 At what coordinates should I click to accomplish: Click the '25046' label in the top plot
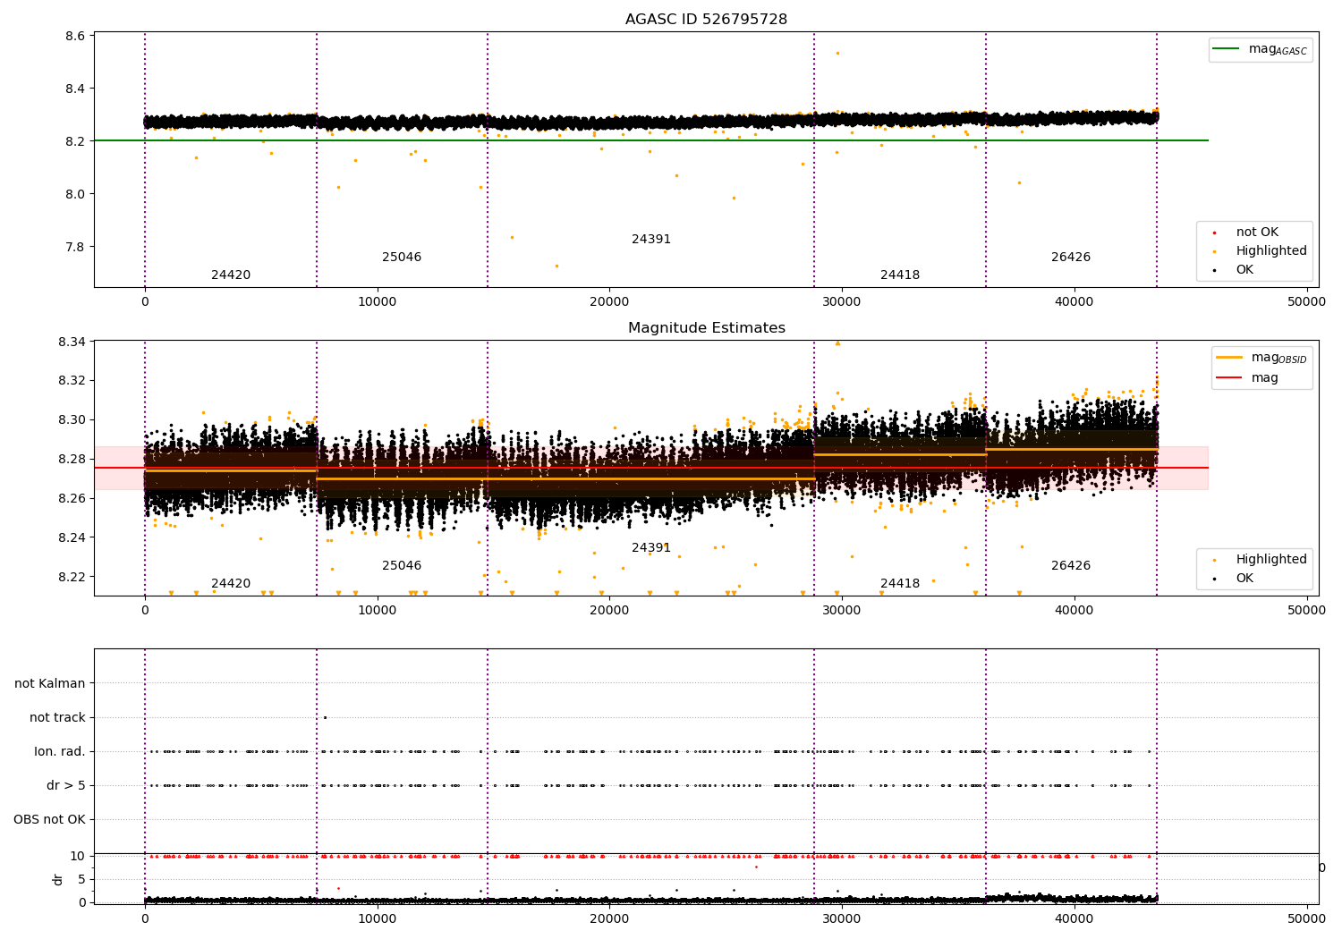tap(402, 258)
